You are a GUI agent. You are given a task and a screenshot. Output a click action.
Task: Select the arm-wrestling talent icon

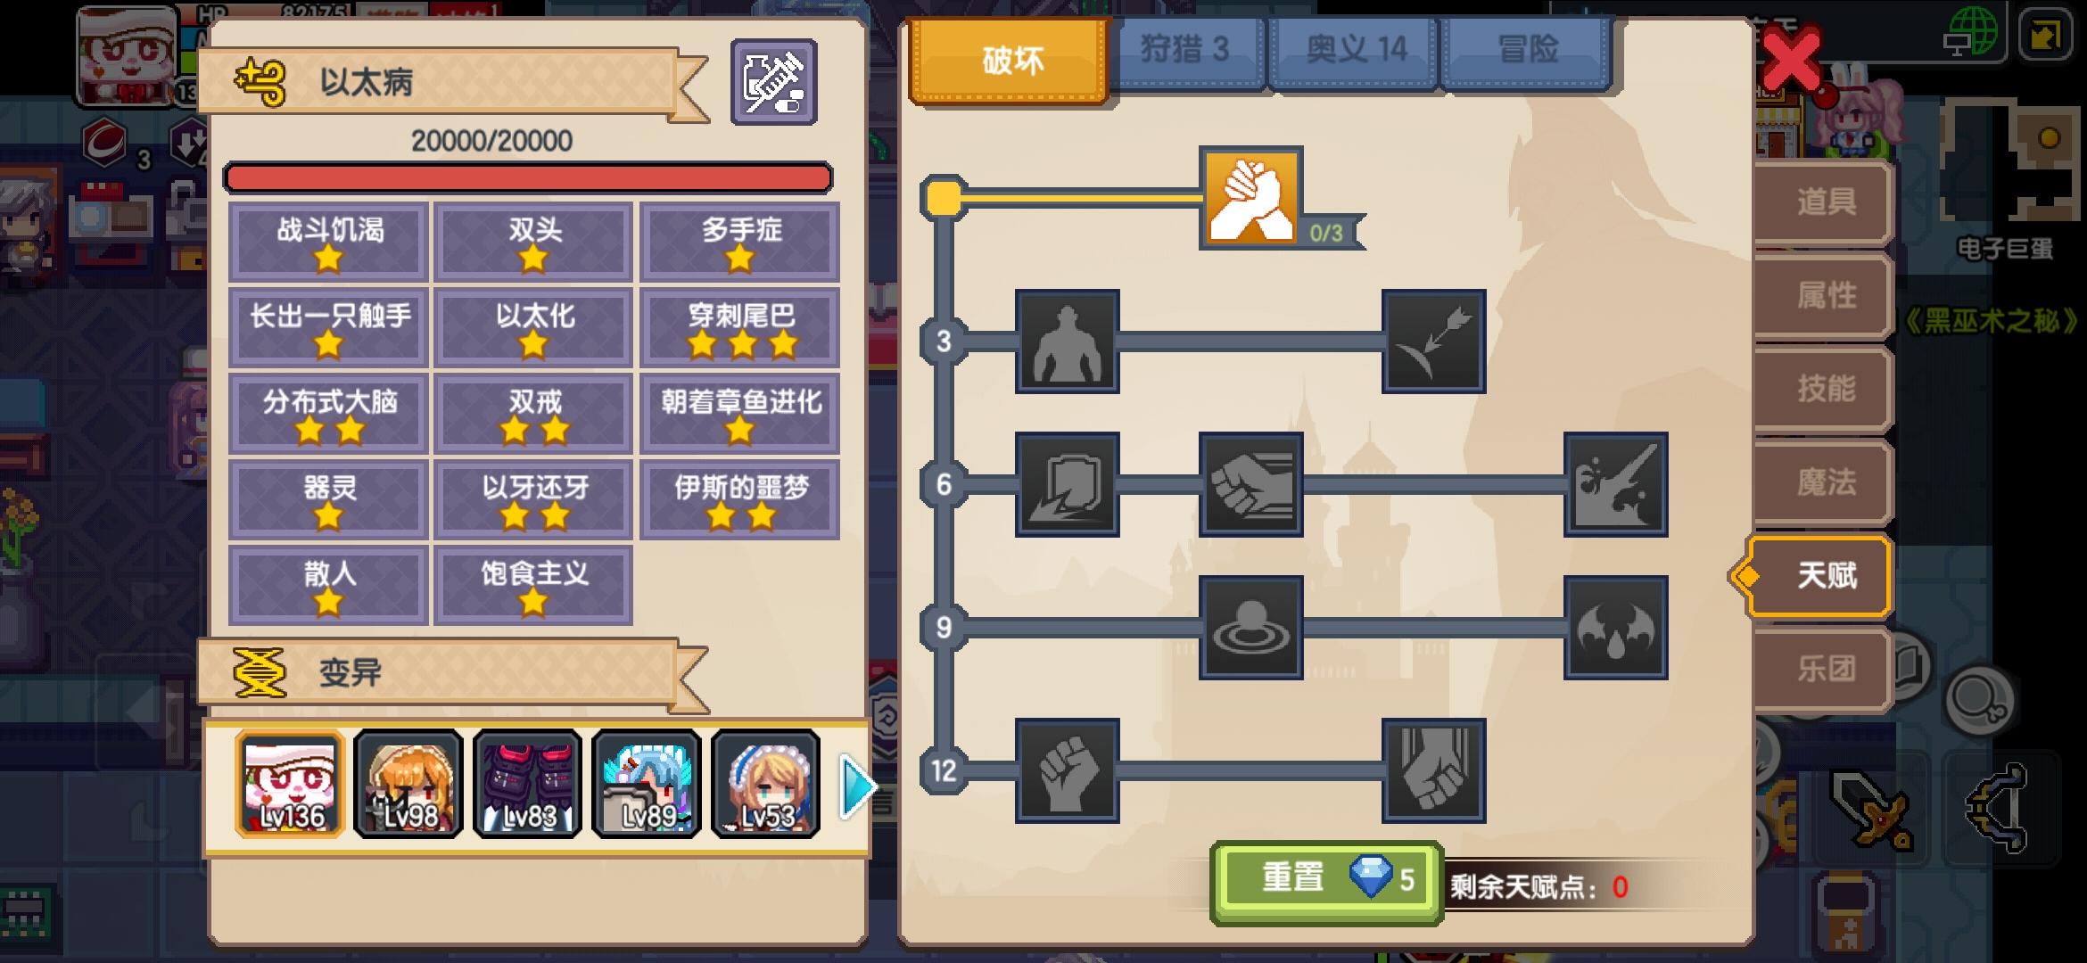point(1251,198)
